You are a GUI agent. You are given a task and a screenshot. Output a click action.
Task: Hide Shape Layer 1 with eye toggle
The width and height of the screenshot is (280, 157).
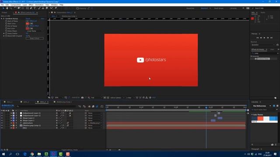[2, 120]
